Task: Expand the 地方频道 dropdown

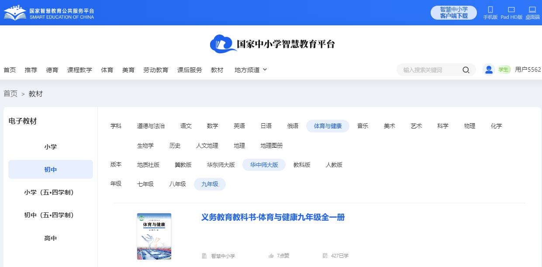Action: (251, 70)
